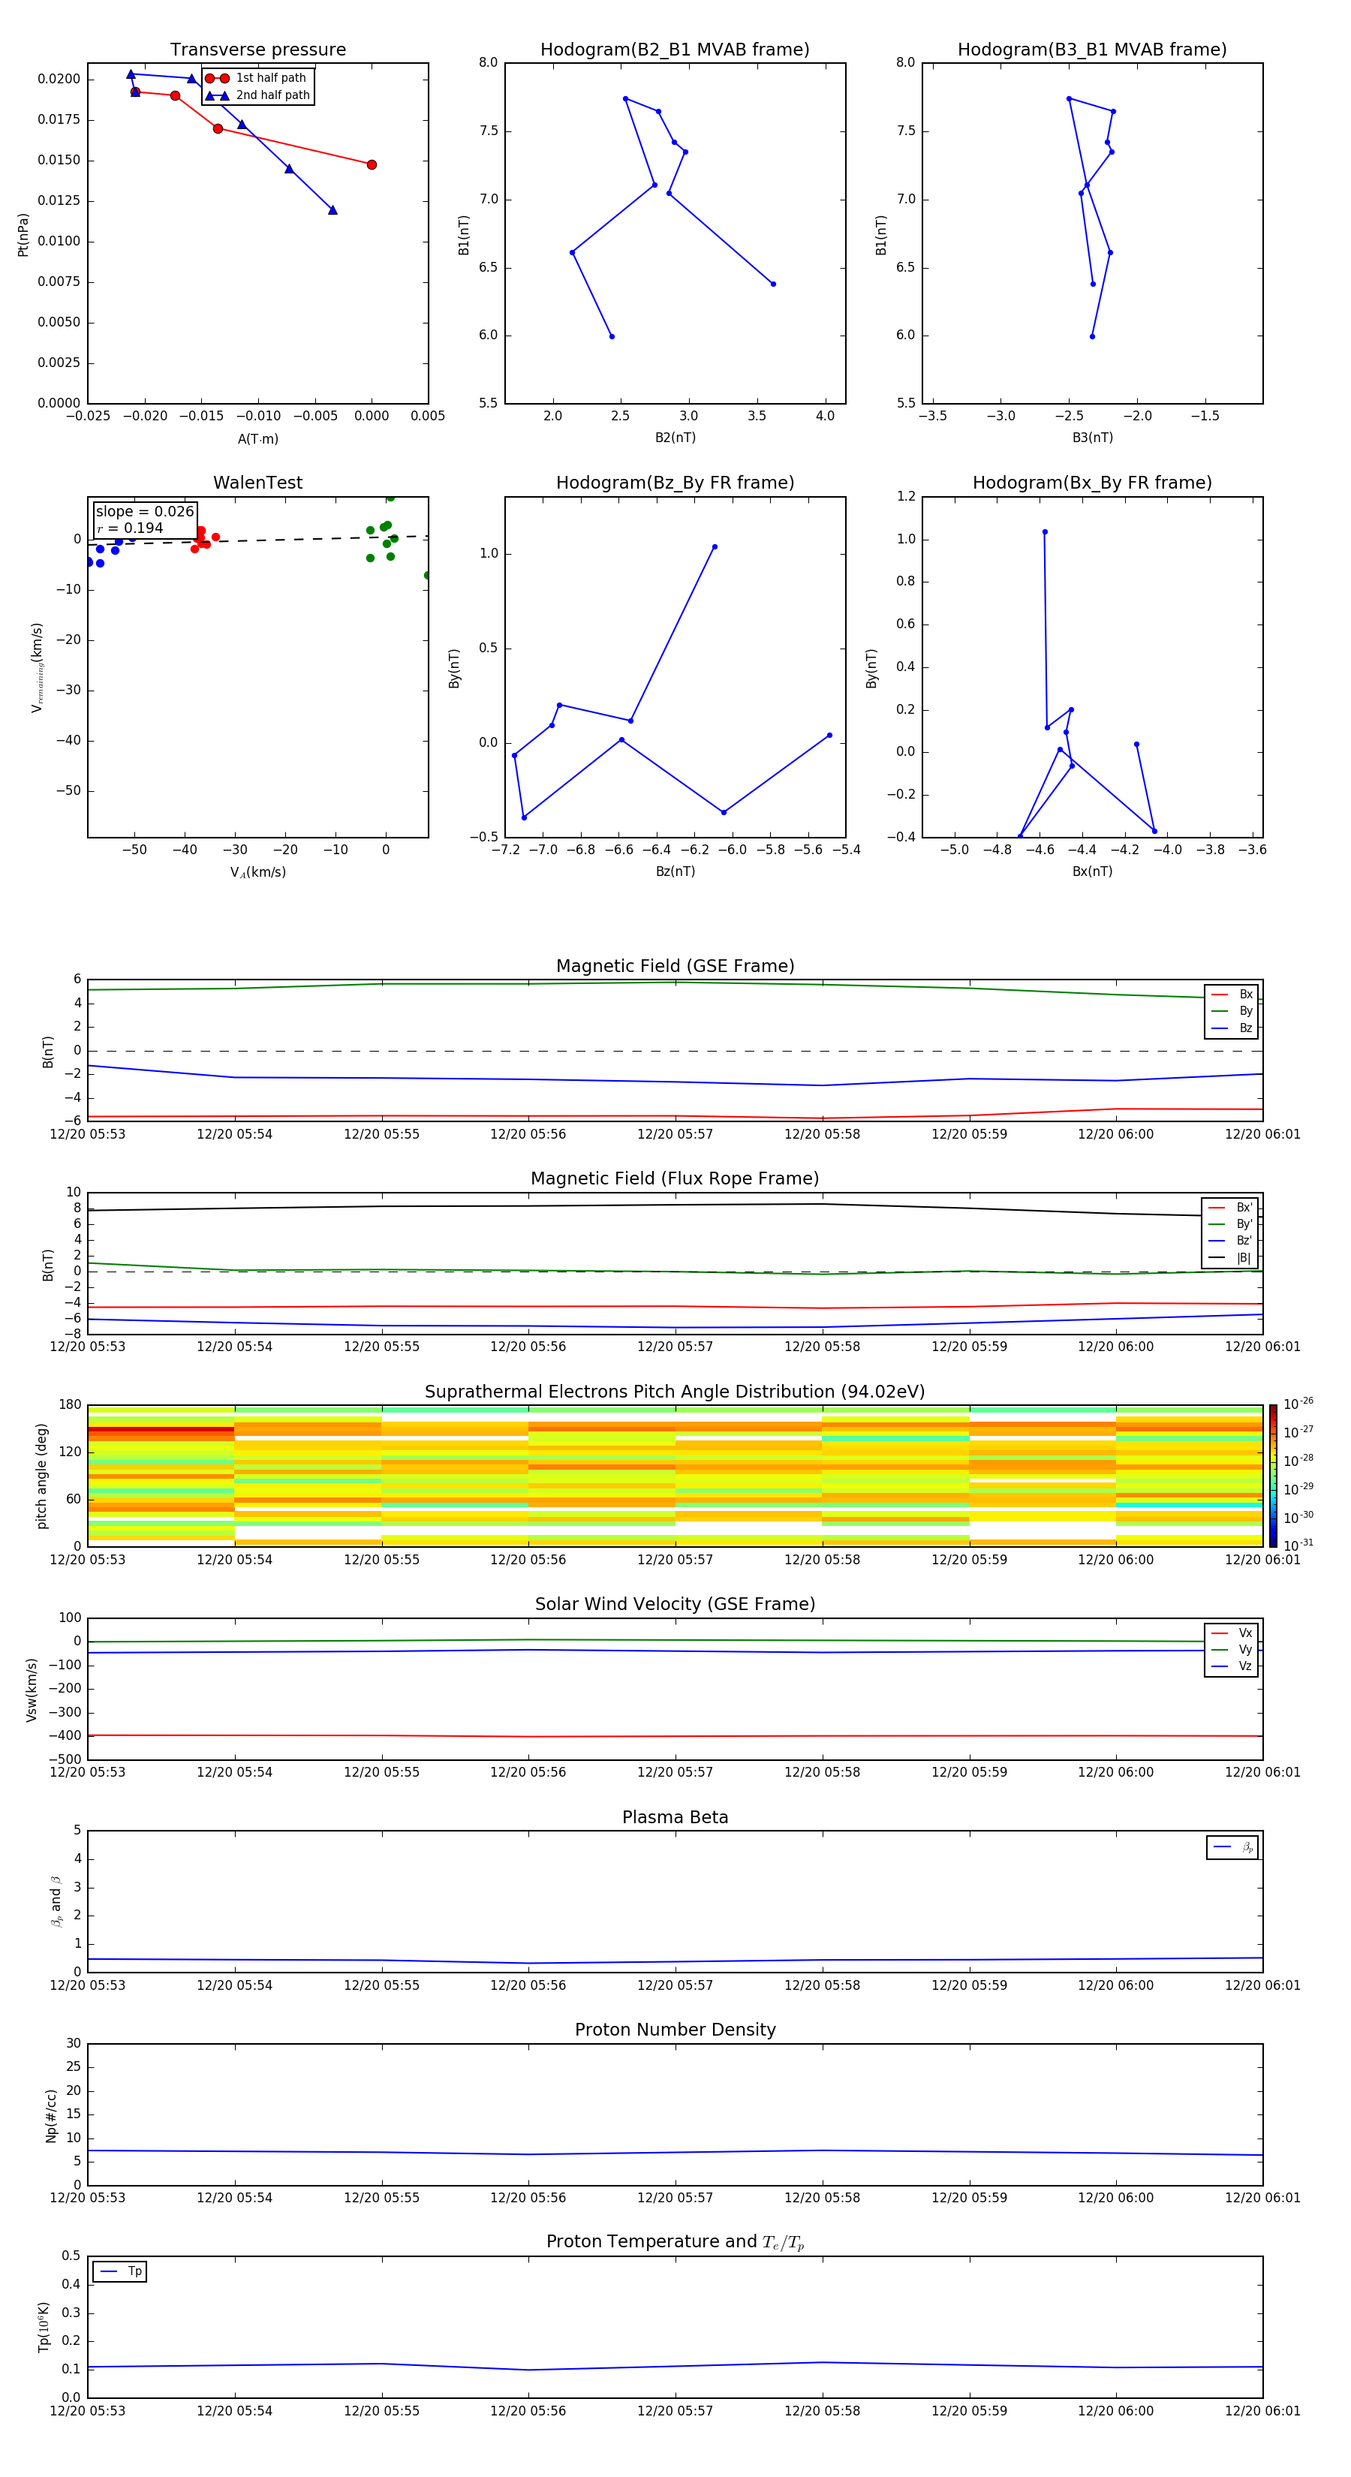Click the 'Bz(nT)' x-axis label
This screenshot has height=2477, width=1351.
click(675, 871)
